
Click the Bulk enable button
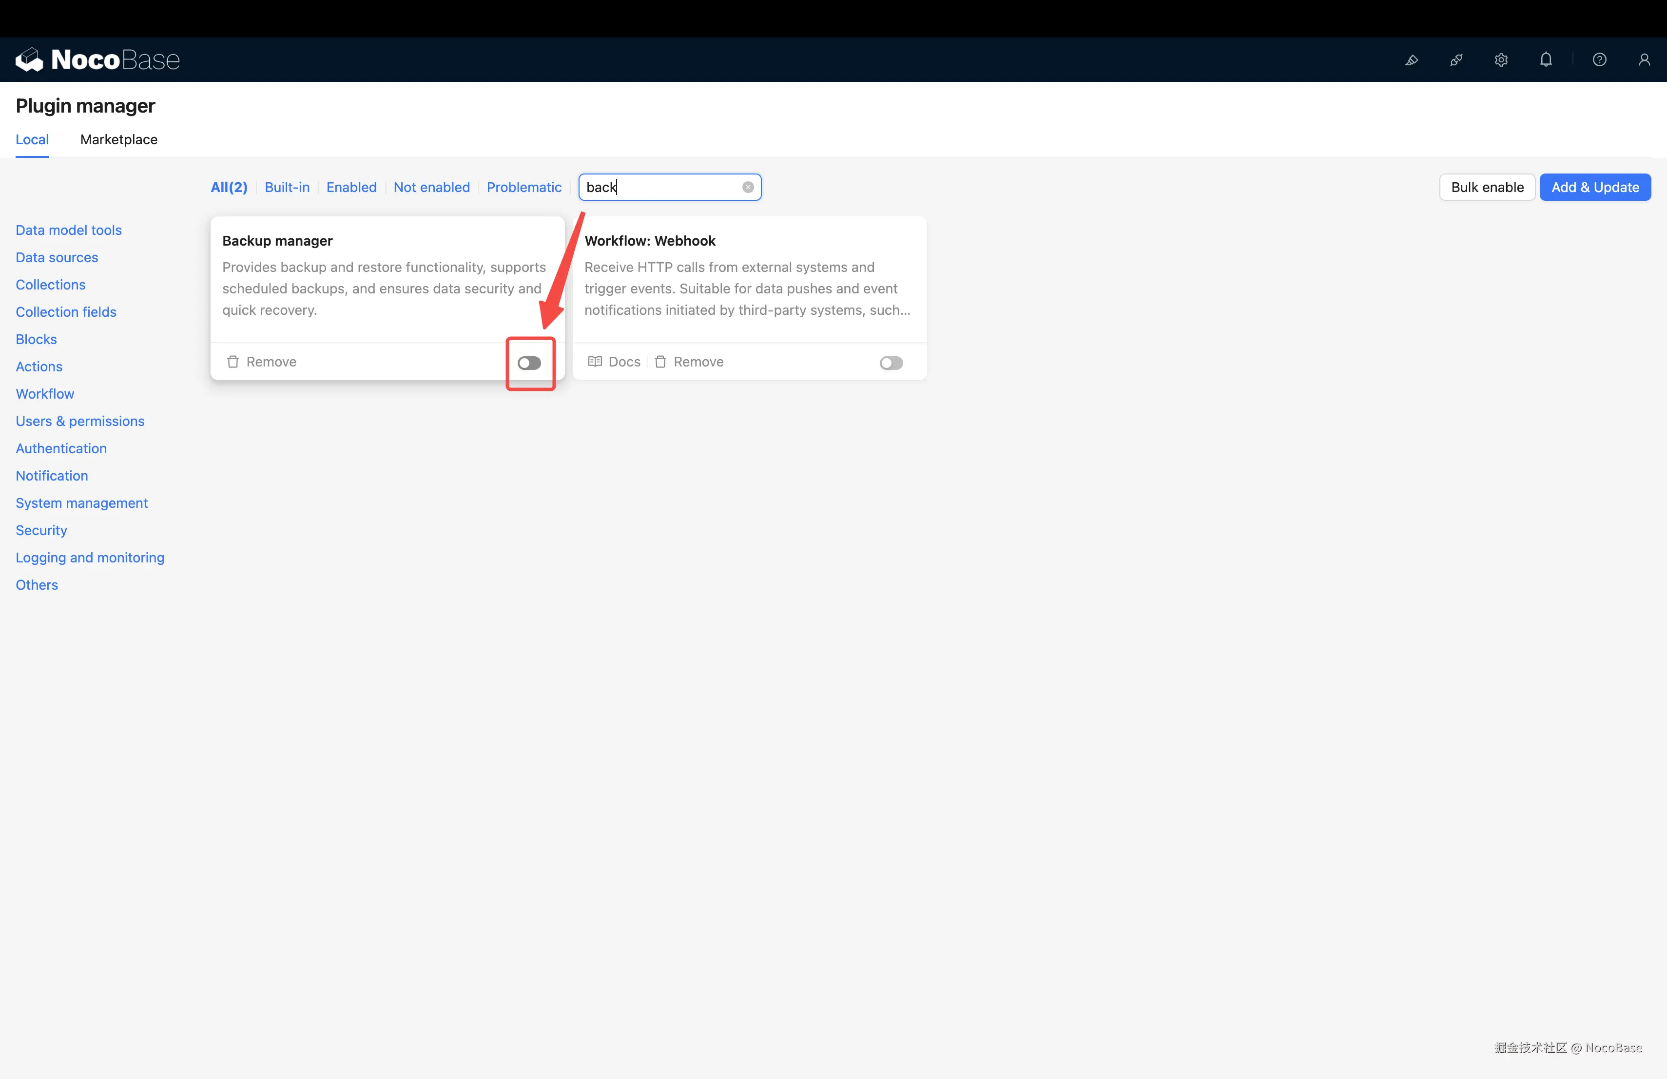(1486, 187)
